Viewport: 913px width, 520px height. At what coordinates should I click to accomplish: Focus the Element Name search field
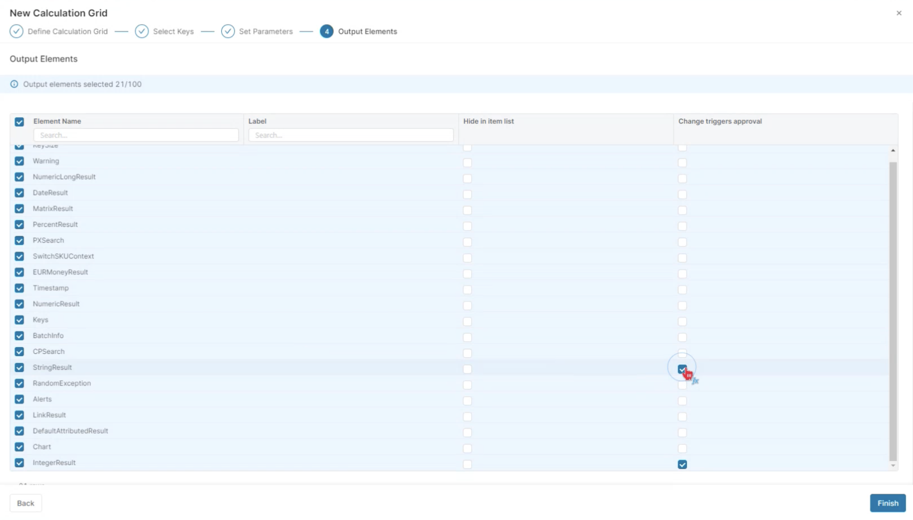(135, 135)
